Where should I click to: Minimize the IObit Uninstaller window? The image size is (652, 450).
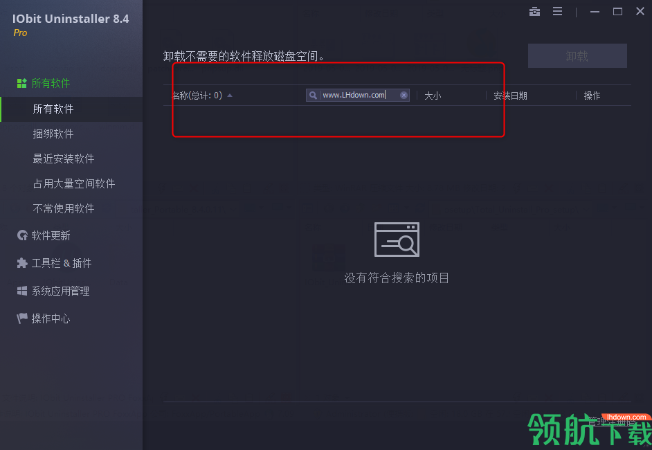click(595, 12)
